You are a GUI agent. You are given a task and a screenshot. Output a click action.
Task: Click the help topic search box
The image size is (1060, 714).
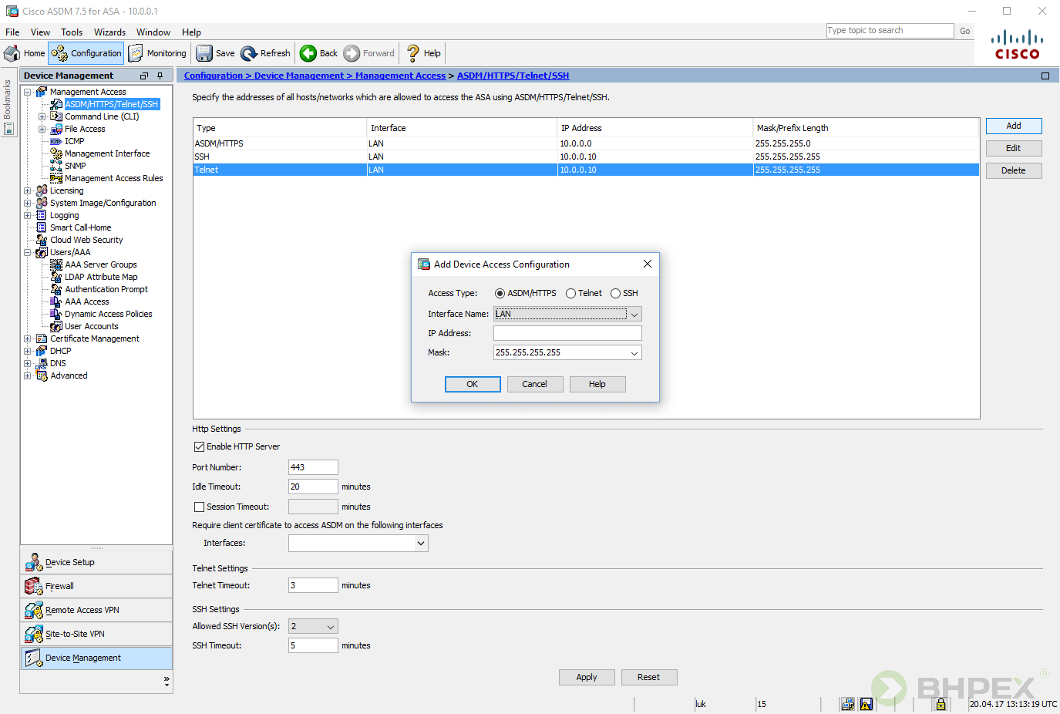pyautogui.click(x=890, y=31)
